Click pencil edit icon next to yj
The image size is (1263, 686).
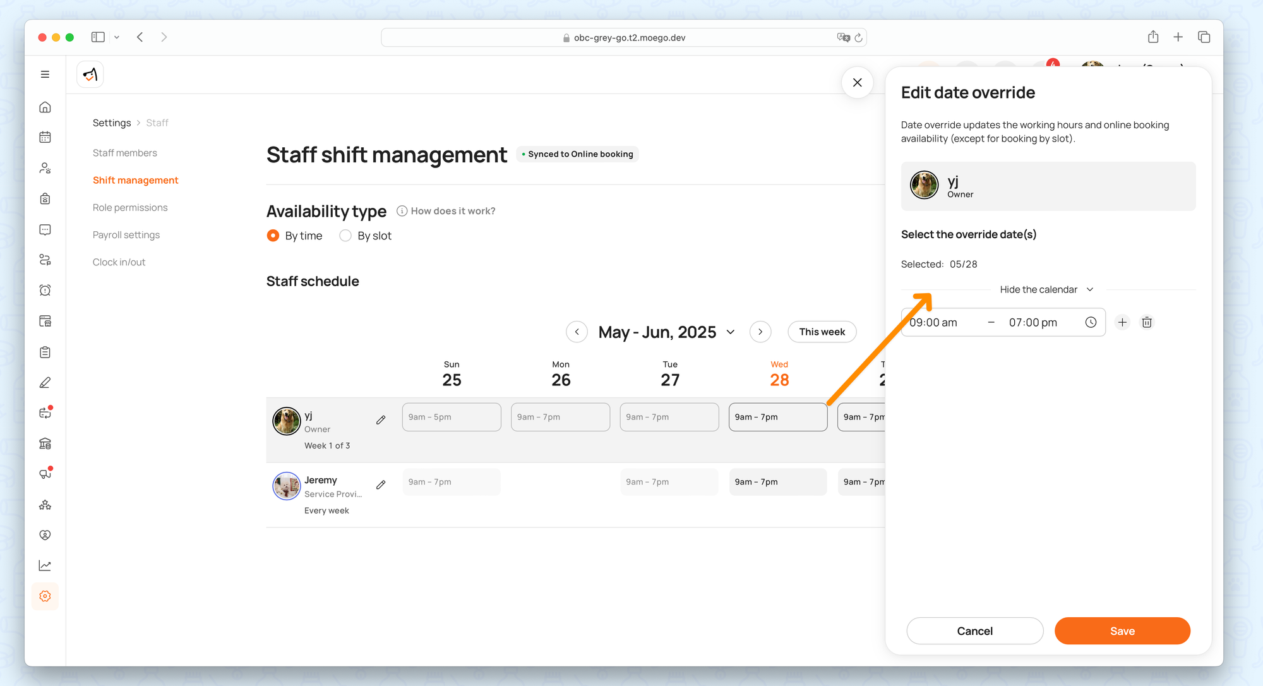pyautogui.click(x=381, y=420)
